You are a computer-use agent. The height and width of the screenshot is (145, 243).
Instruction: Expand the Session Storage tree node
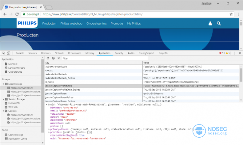(x=3, y=99)
